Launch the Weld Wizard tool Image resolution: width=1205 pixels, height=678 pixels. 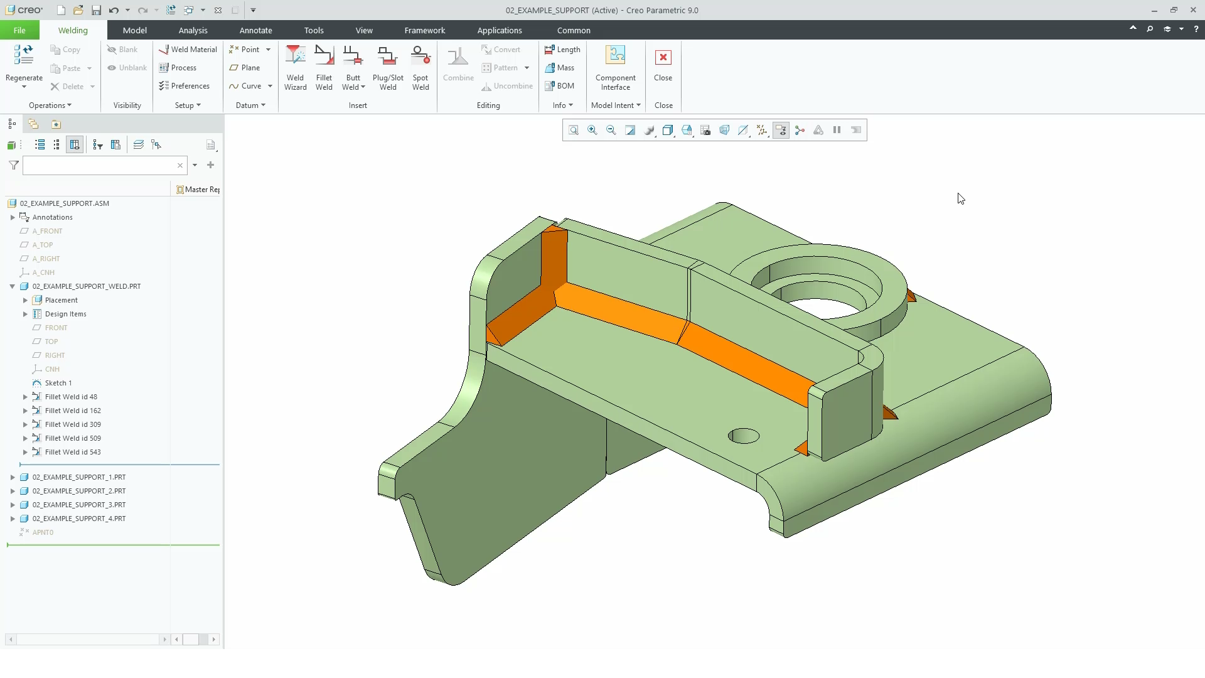coord(295,68)
